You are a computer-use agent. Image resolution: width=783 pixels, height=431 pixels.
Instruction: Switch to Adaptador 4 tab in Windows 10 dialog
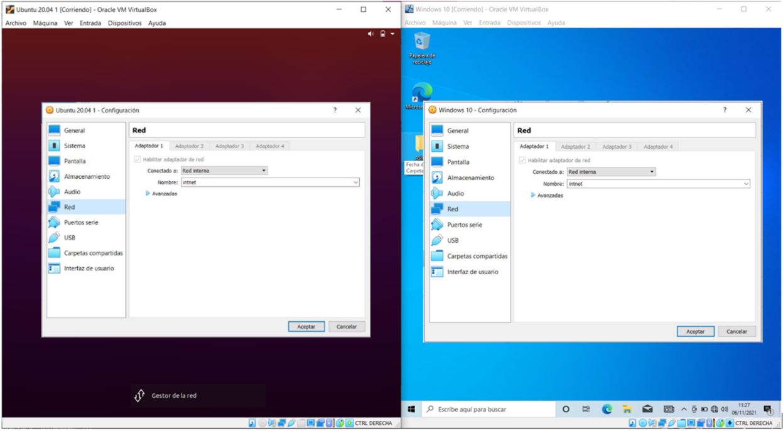pyautogui.click(x=657, y=147)
